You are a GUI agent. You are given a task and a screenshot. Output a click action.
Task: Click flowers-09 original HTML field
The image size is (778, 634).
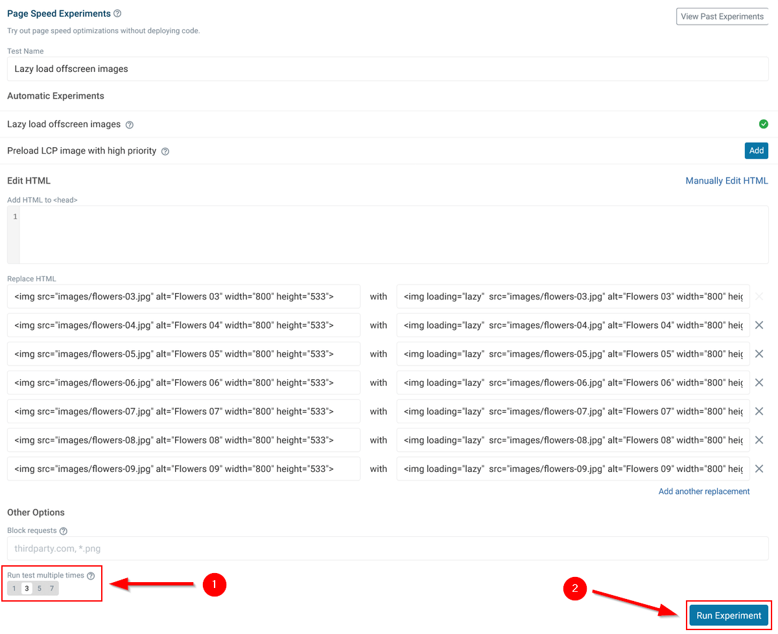(183, 469)
